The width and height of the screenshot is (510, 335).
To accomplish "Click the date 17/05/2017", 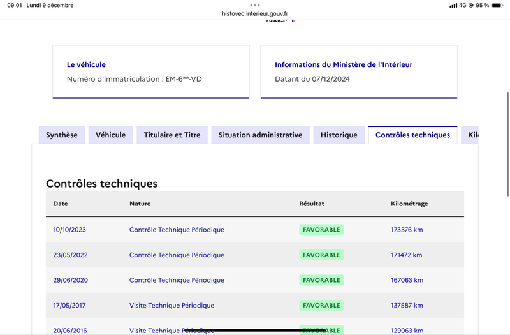I will pos(69,306).
